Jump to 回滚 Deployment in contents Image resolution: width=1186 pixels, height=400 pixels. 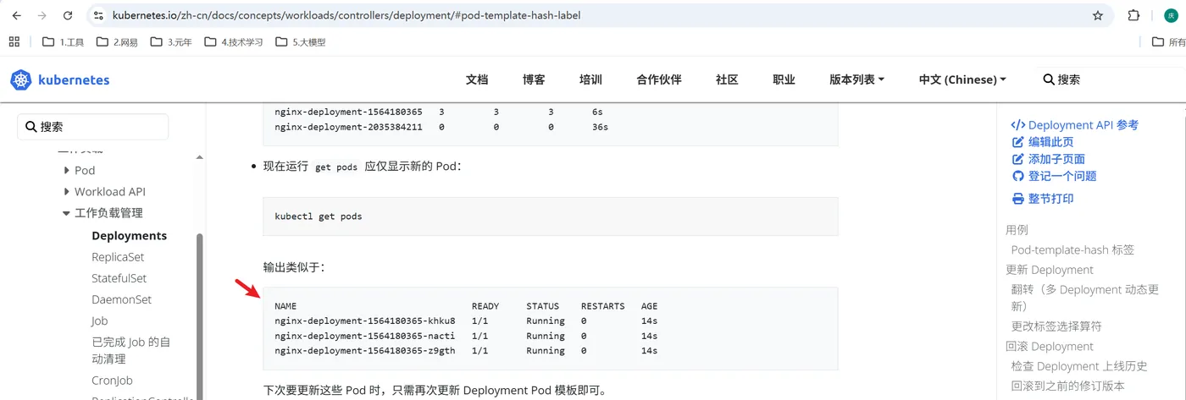(x=1050, y=346)
